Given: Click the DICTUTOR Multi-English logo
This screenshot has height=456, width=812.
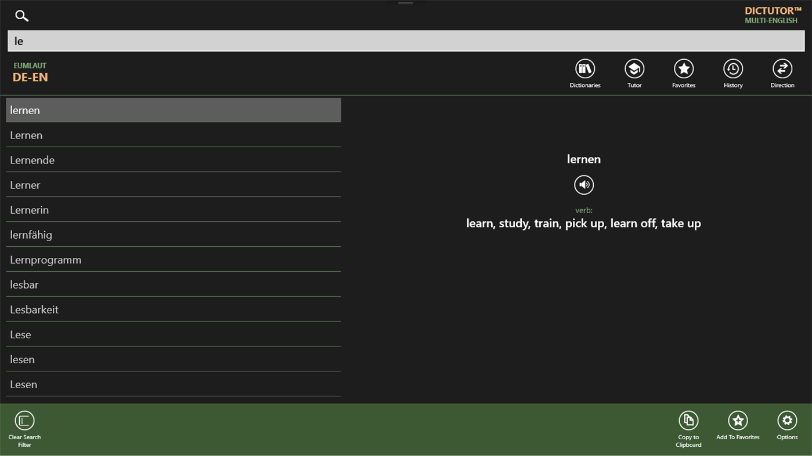Looking at the screenshot, I should click(x=771, y=15).
